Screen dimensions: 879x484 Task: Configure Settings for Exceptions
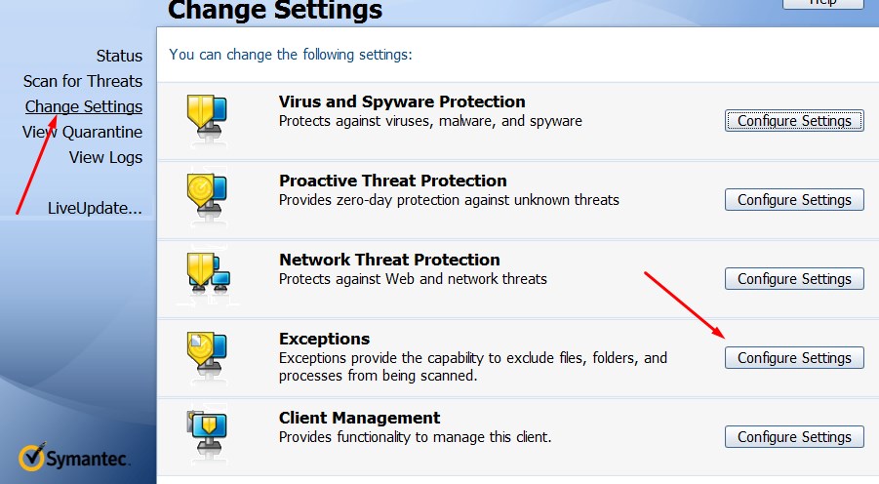pyautogui.click(x=794, y=358)
